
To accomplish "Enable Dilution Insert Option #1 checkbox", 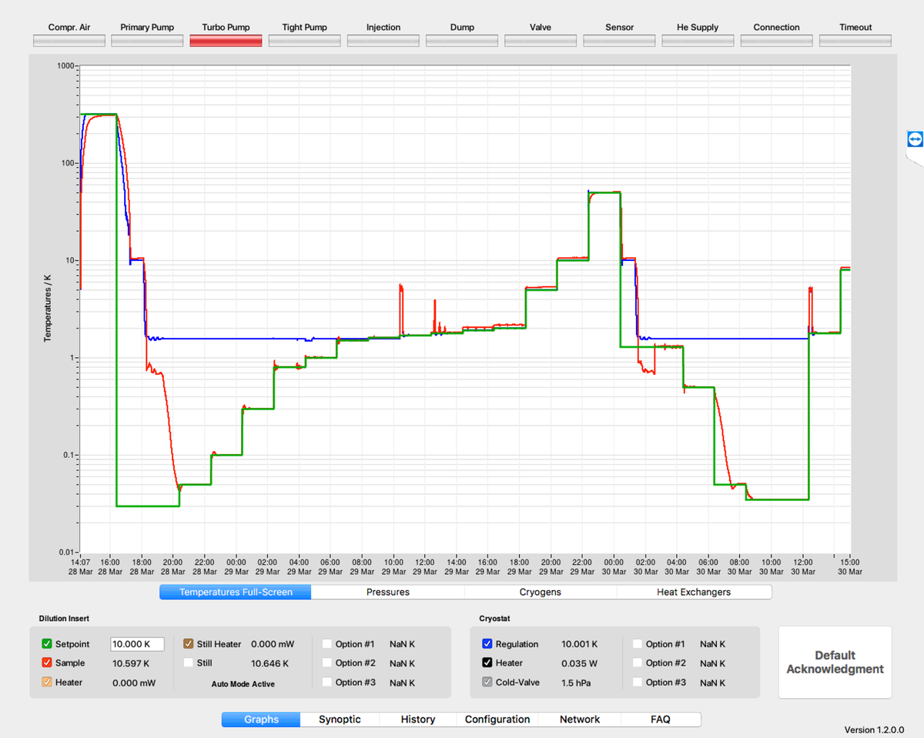I will (327, 644).
